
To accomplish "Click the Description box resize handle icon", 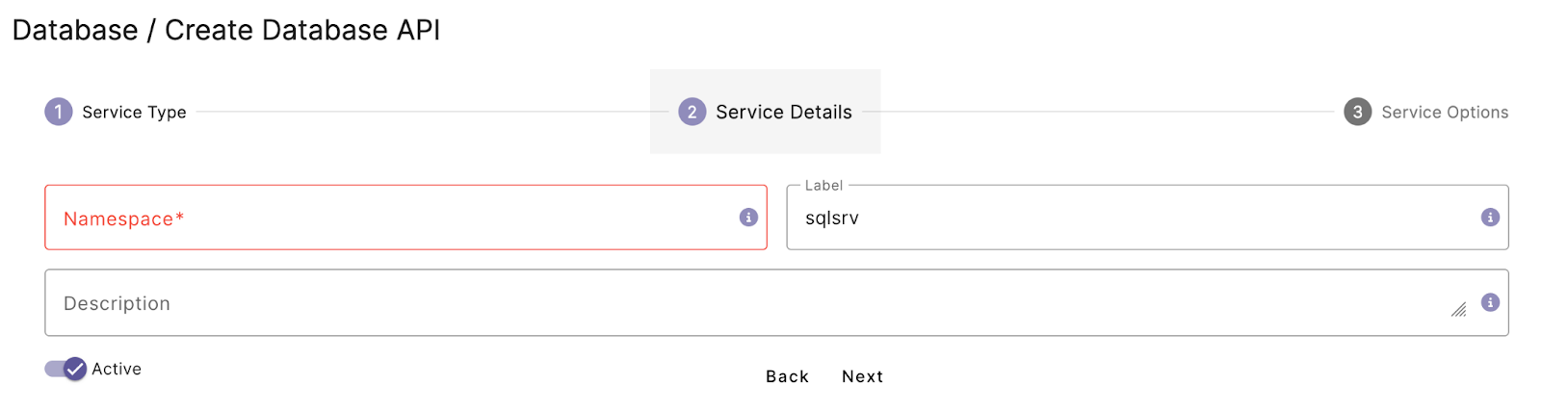I will [1459, 309].
